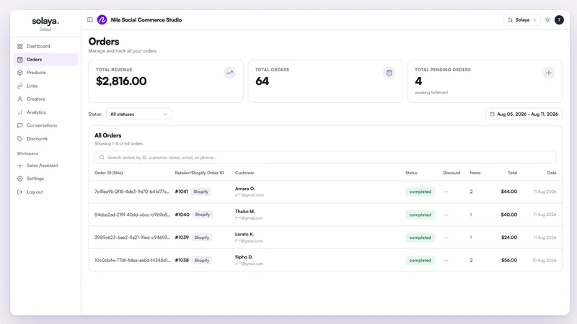Open the user avatar T menu
Viewport: 577px width, 324px height.
coord(559,20)
